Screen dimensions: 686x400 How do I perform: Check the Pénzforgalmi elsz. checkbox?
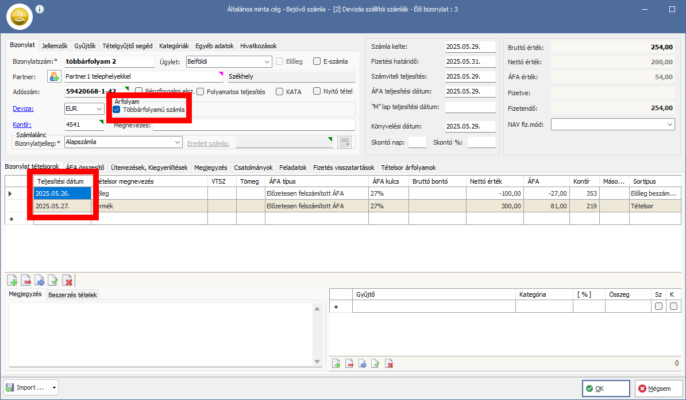(x=138, y=91)
